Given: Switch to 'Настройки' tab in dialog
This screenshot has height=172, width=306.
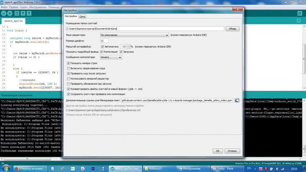Looking at the screenshot, I should click(71, 16).
